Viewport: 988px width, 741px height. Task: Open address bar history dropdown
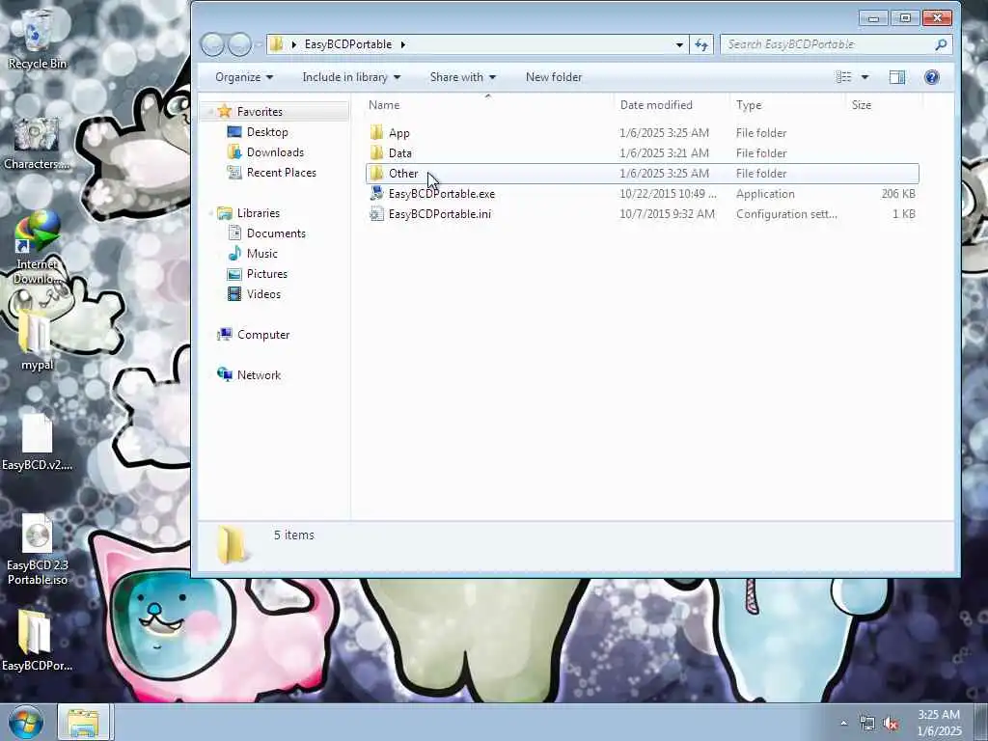(x=679, y=44)
